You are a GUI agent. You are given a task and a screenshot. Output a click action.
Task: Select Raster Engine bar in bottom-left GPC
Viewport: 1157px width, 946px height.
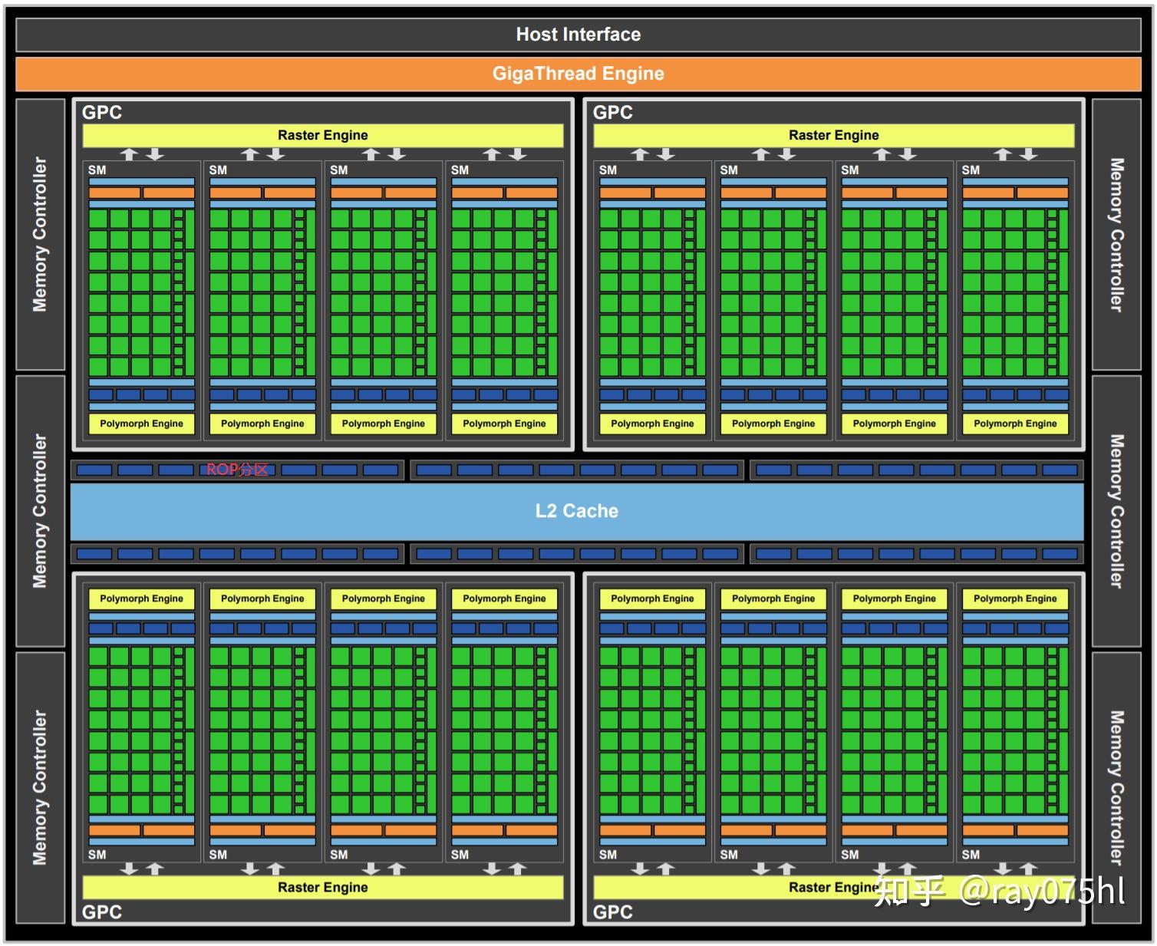coord(323,888)
